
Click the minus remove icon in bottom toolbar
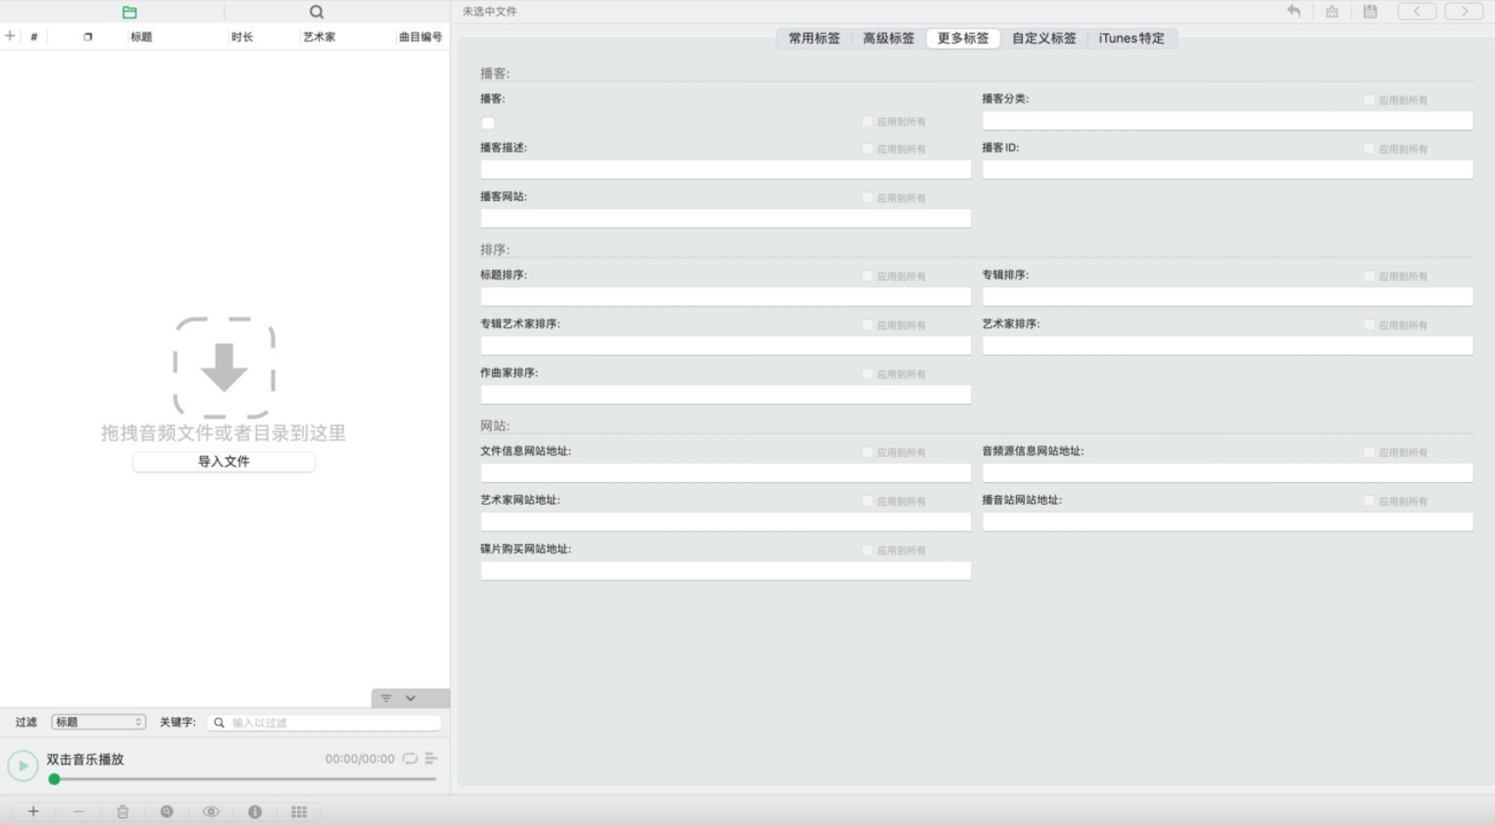coord(78,811)
